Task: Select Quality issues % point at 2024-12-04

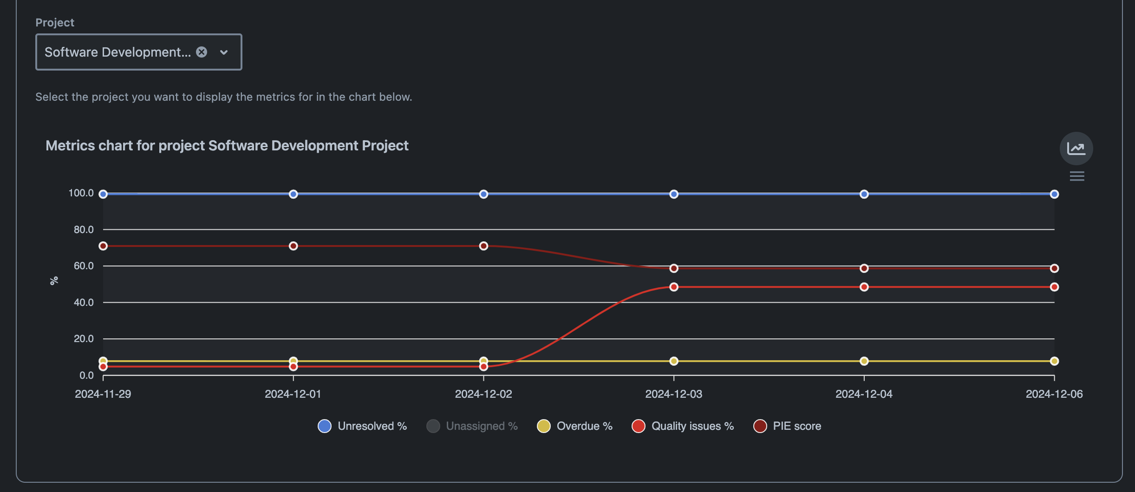Action: point(864,287)
